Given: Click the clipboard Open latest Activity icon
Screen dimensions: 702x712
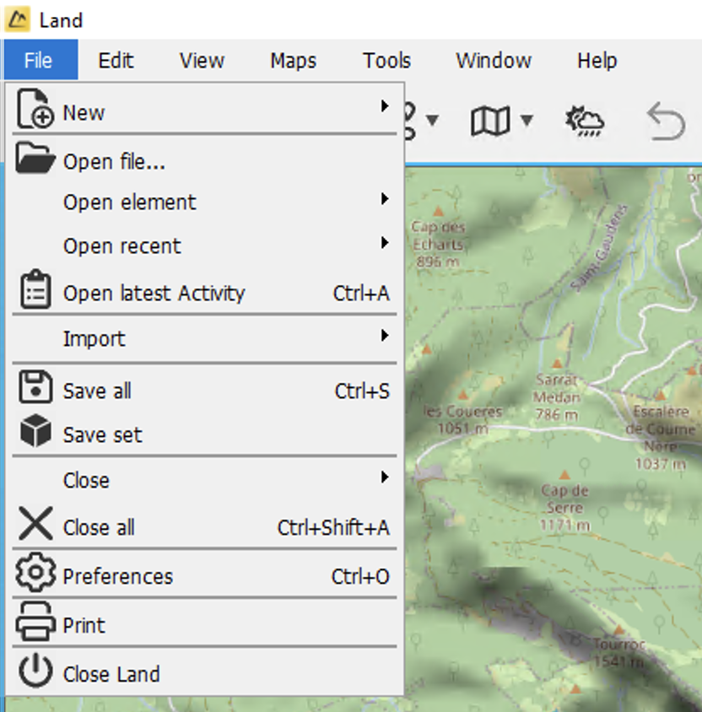Looking at the screenshot, I should 35,289.
